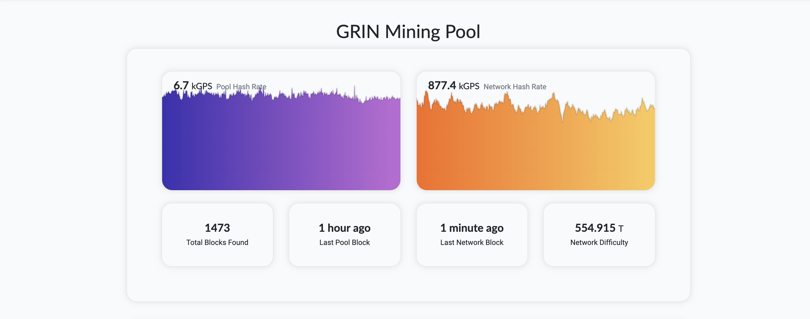This screenshot has height=319, width=810.
Task: Click the 877.4 kGPS value
Action: [x=442, y=85]
